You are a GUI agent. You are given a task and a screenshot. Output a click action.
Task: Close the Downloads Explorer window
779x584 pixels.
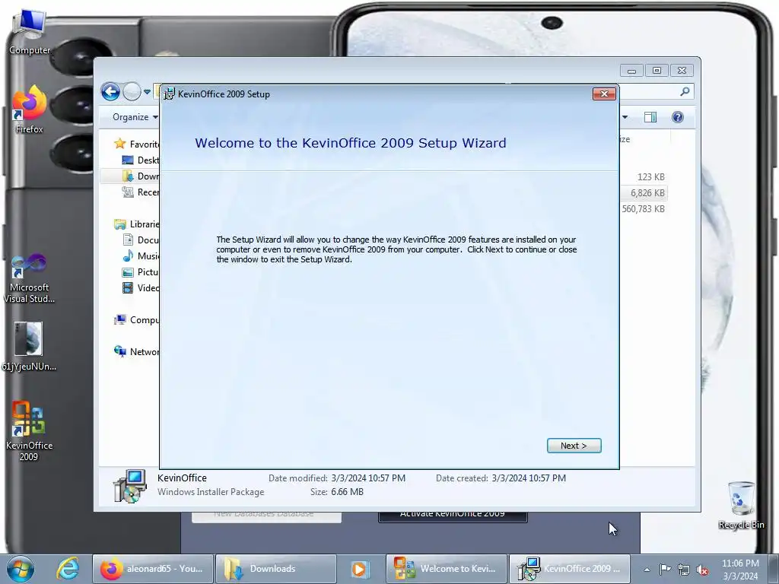682,71
